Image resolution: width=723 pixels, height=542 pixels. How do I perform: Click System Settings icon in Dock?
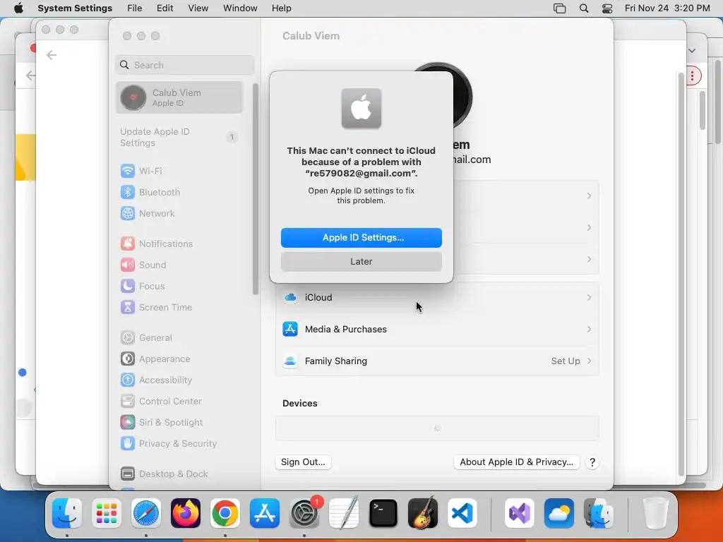304,513
